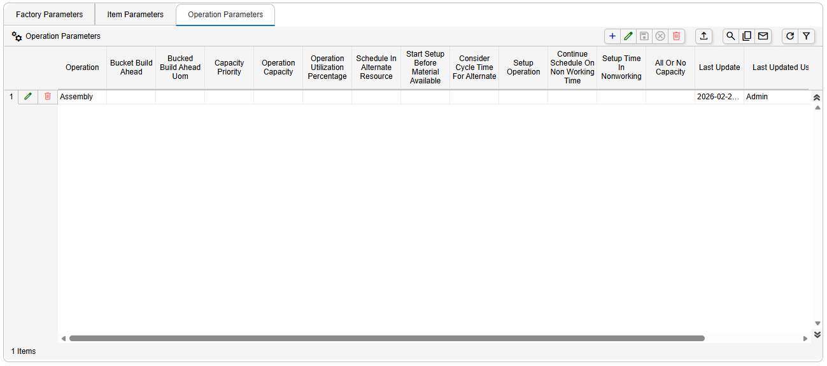The width and height of the screenshot is (827, 366).
Task: Switch to the Factory Parameters tab
Action: pos(49,15)
